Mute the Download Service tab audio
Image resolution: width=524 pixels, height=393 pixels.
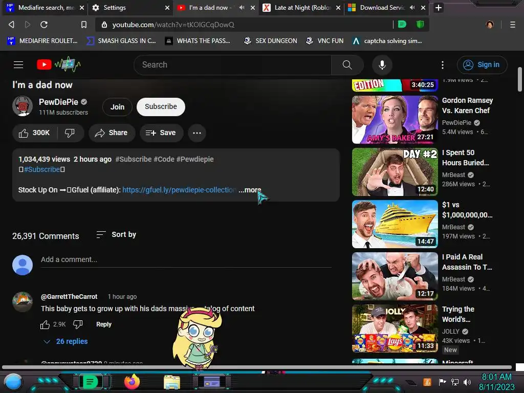(412, 7)
